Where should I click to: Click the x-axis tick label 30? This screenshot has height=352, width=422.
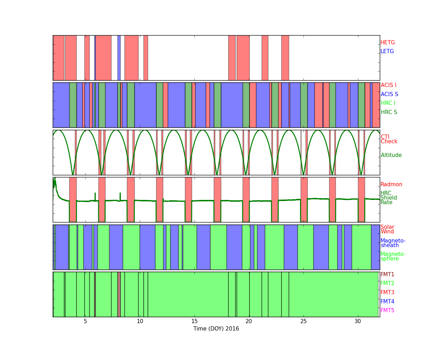[x=358, y=322]
